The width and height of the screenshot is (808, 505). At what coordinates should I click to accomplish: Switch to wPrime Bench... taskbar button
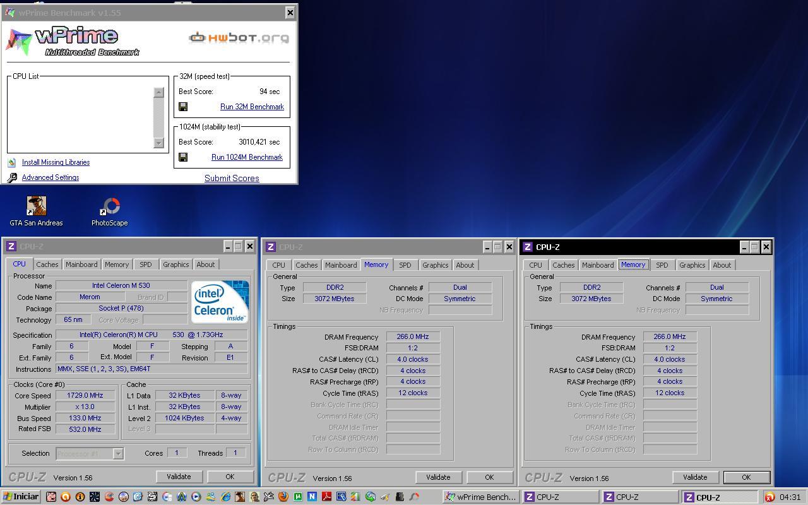pos(481,497)
